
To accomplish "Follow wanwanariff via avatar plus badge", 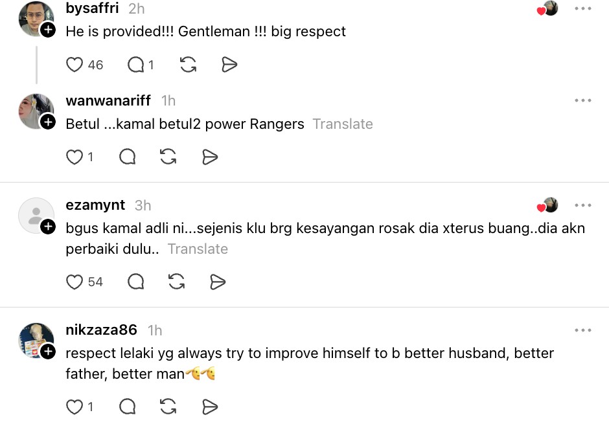I will pos(48,122).
